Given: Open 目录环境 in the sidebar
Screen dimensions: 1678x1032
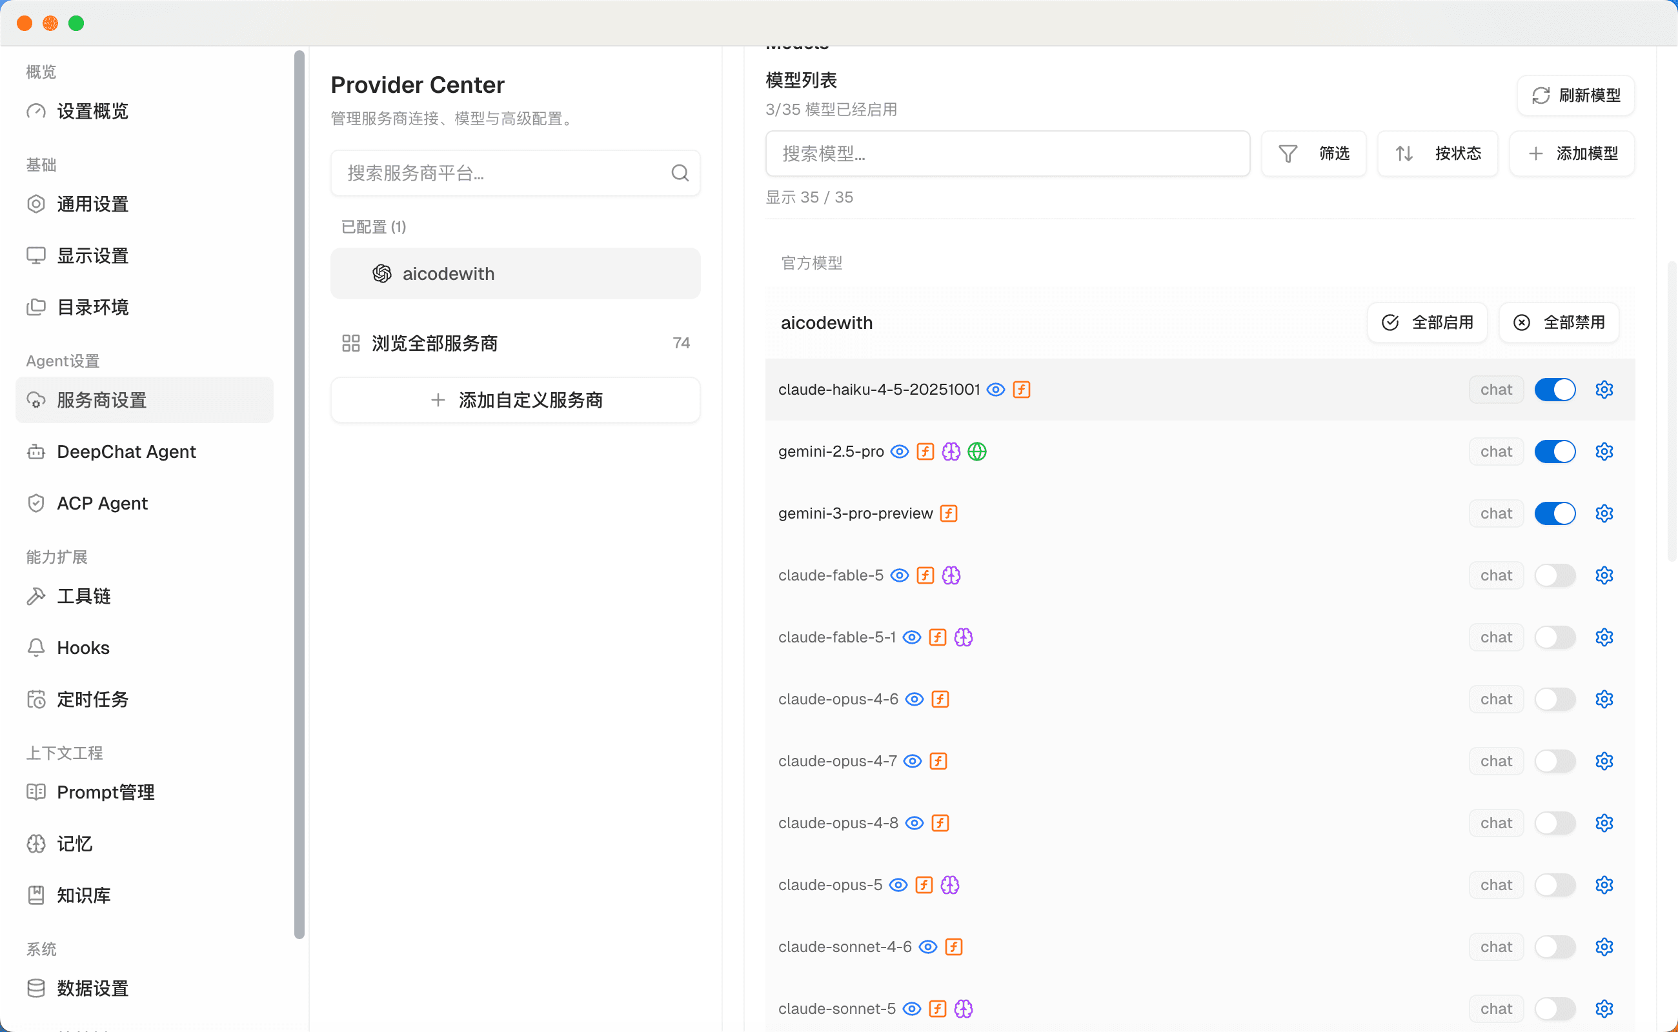Looking at the screenshot, I should (144, 307).
